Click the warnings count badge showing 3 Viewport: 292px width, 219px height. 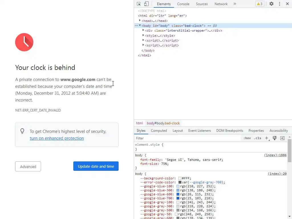pyautogui.click(x=259, y=4)
